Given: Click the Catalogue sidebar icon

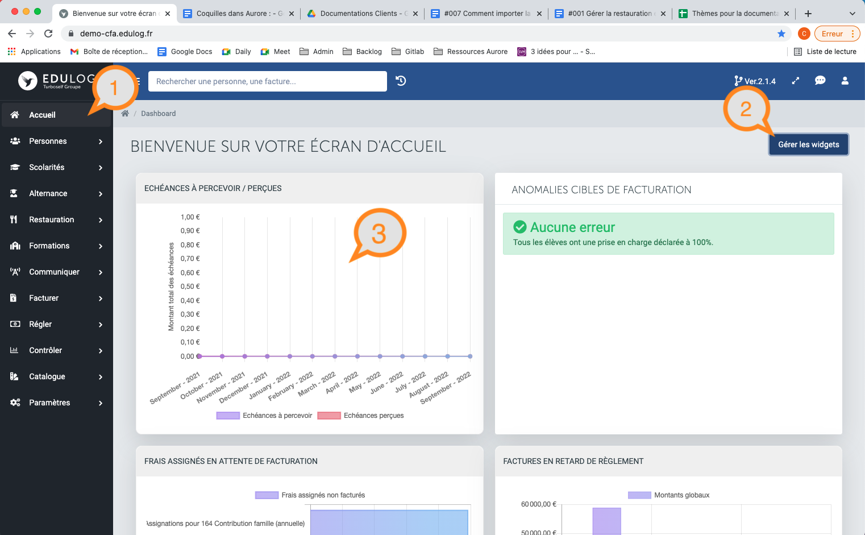Looking at the screenshot, I should click(x=14, y=376).
